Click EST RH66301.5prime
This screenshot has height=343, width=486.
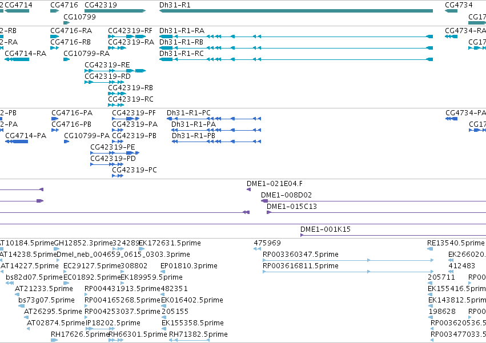[138, 334]
